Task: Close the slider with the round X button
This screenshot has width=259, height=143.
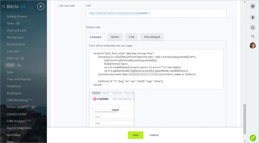Action: pos(41,7)
